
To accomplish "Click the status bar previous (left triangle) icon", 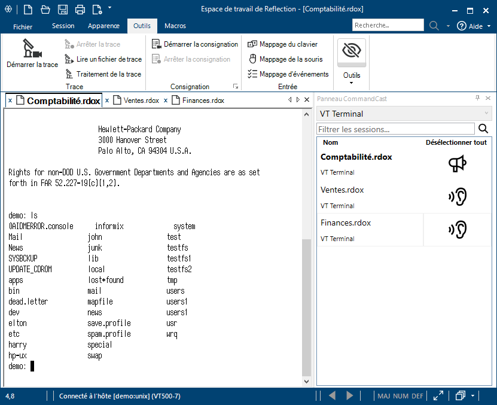I will coord(332,395).
